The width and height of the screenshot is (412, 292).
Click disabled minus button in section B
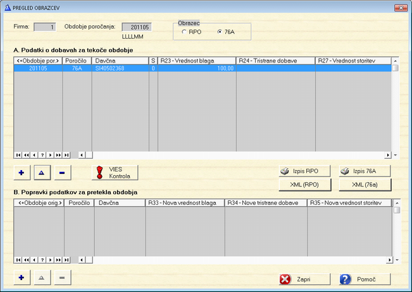tap(63, 277)
